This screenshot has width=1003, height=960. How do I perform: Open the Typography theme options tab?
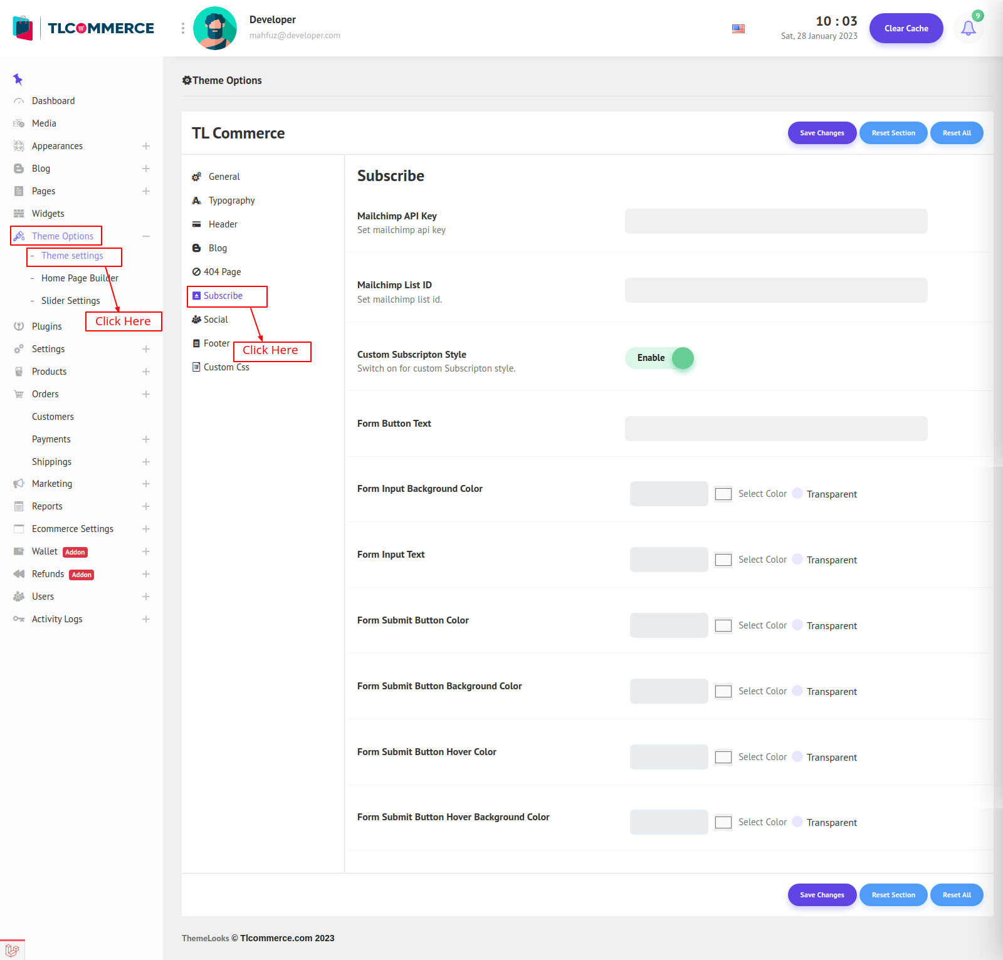tap(231, 201)
